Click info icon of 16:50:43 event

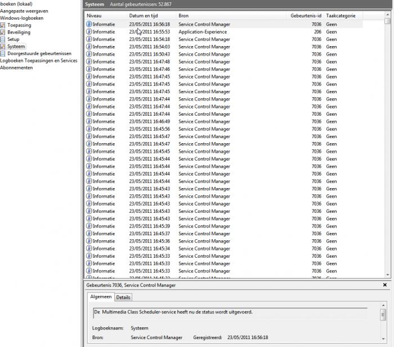[x=89, y=54]
